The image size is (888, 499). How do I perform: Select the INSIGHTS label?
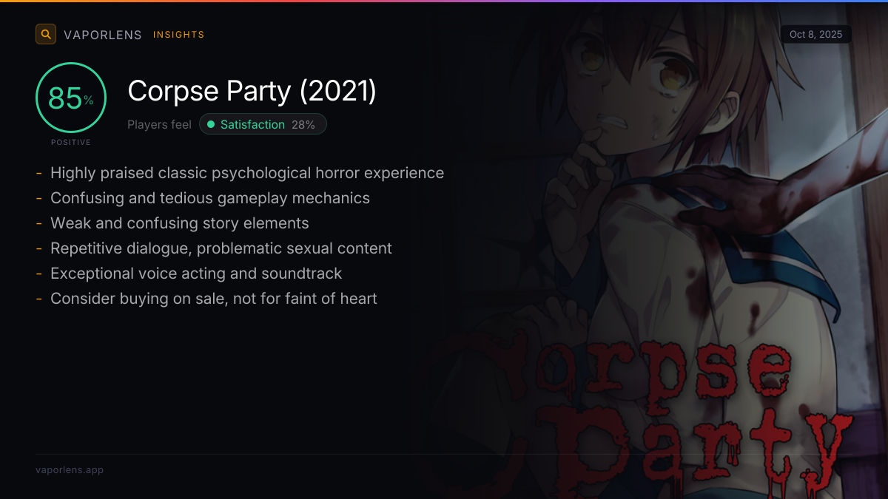click(179, 35)
